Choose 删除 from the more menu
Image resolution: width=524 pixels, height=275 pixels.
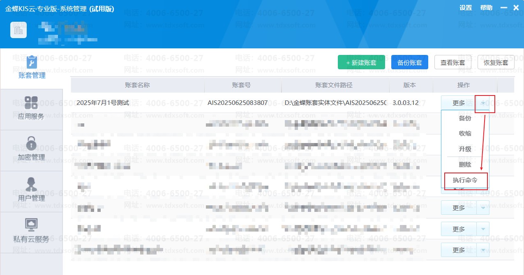[465, 165]
